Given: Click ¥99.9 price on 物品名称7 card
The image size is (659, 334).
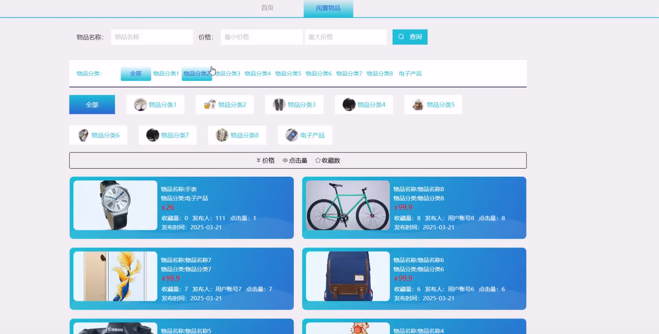Looking at the screenshot, I should click(x=171, y=279).
